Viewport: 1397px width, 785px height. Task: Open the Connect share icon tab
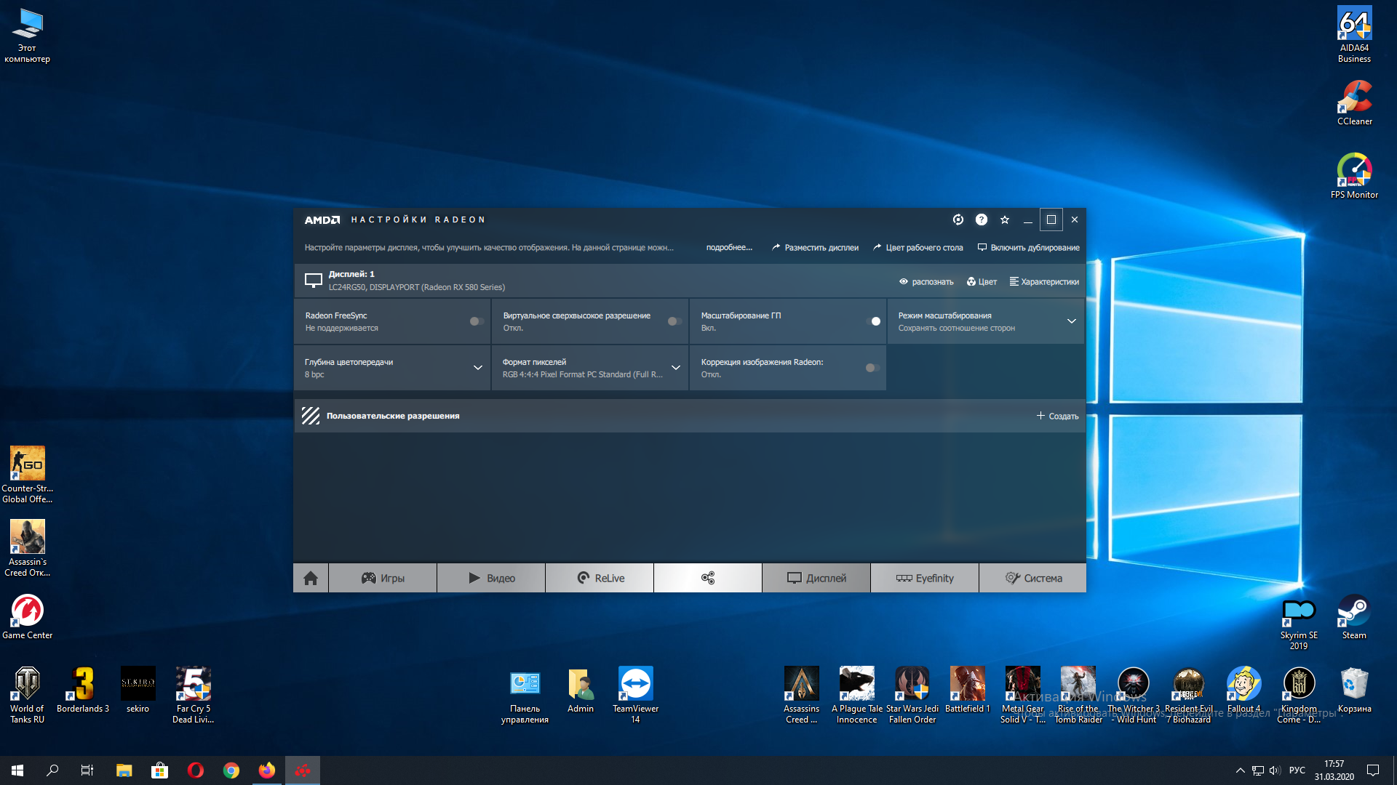(x=707, y=578)
